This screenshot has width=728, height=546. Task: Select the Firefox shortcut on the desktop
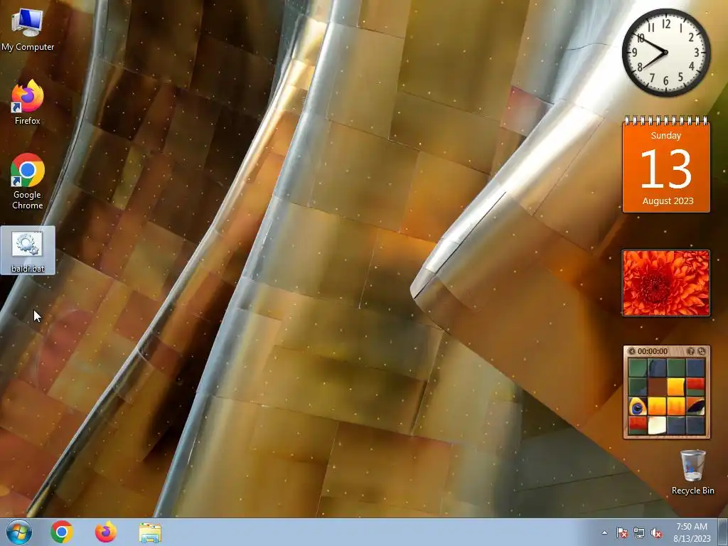click(x=28, y=102)
